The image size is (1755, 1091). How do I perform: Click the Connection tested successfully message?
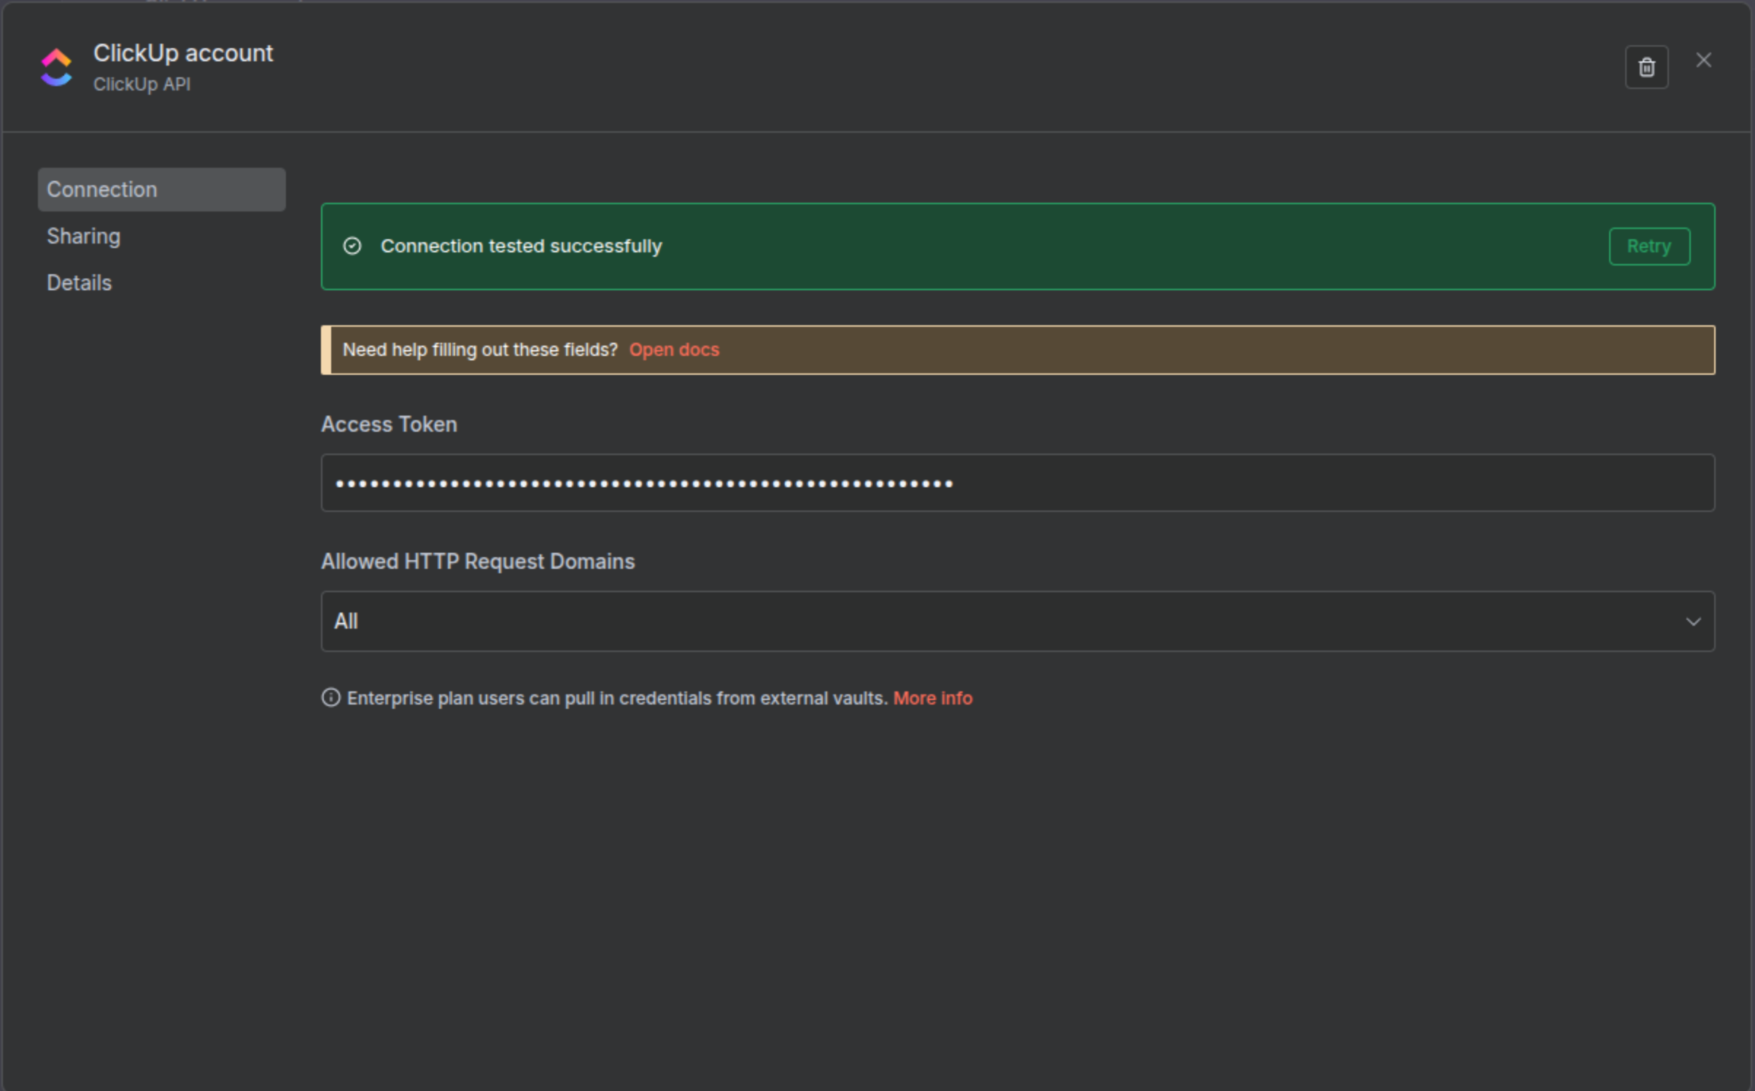tap(522, 246)
